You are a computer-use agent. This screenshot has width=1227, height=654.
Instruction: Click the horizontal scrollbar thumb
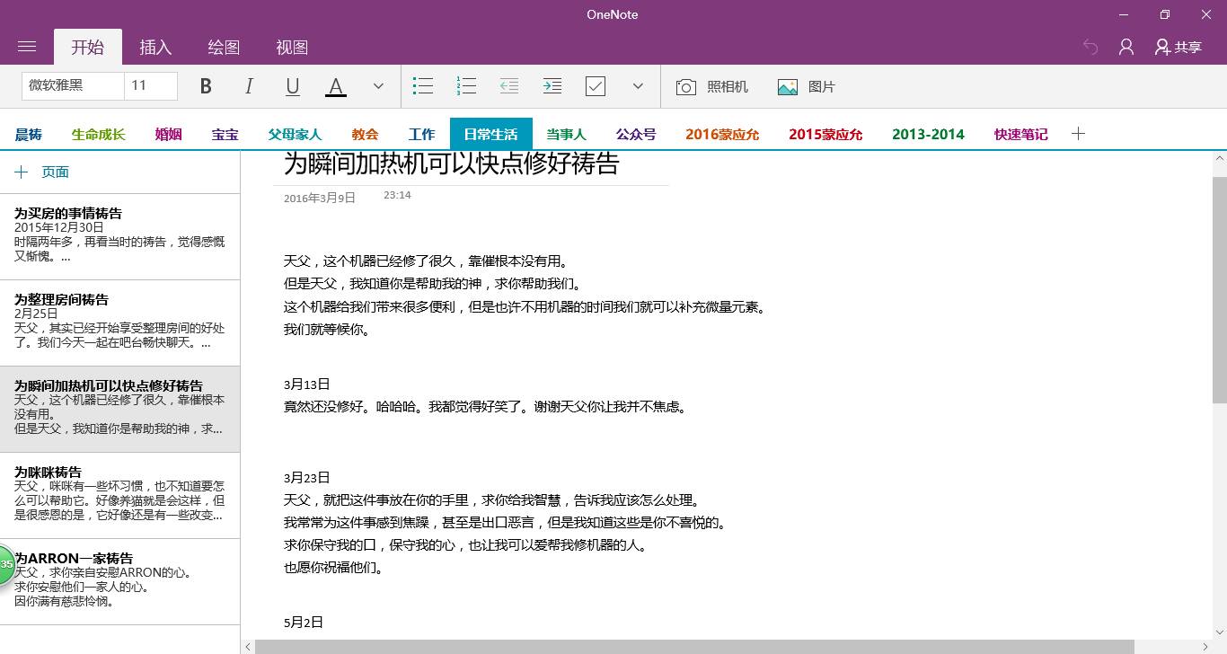tap(694, 647)
